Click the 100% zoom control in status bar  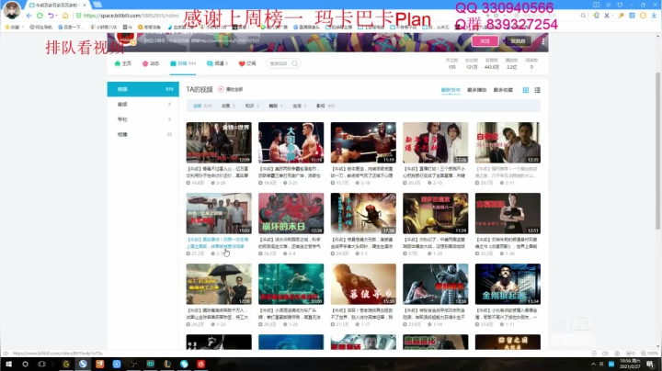coord(650,354)
